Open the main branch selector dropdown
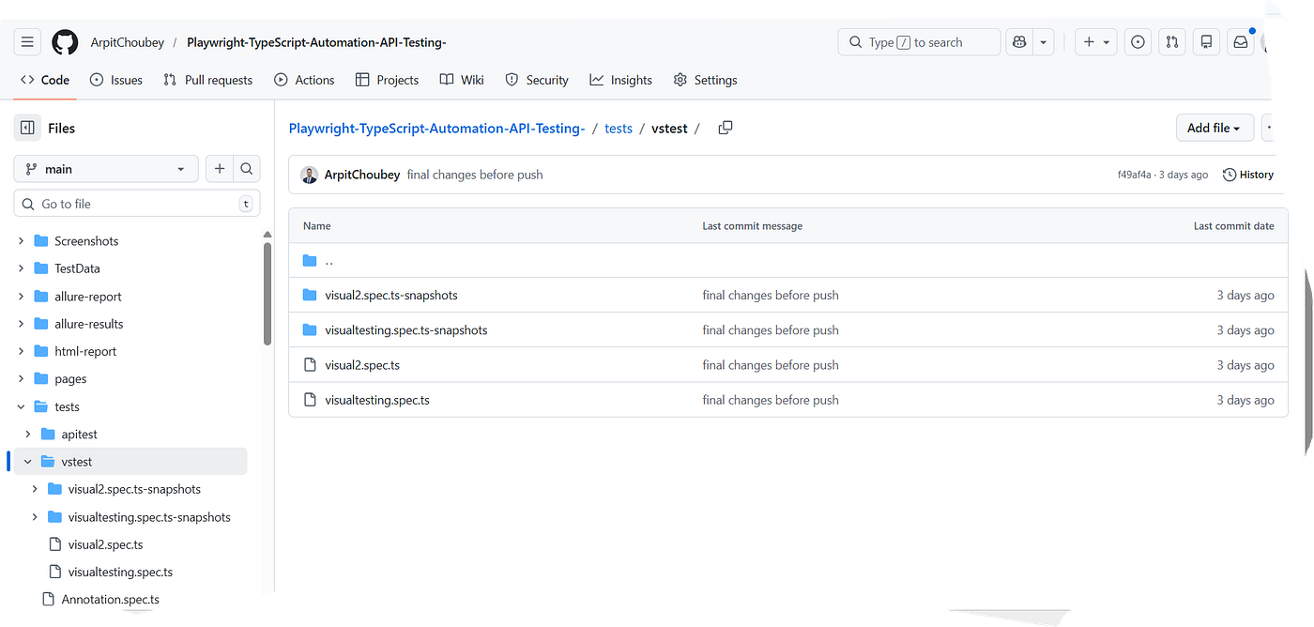The height and width of the screenshot is (627, 1314). pyautogui.click(x=106, y=169)
